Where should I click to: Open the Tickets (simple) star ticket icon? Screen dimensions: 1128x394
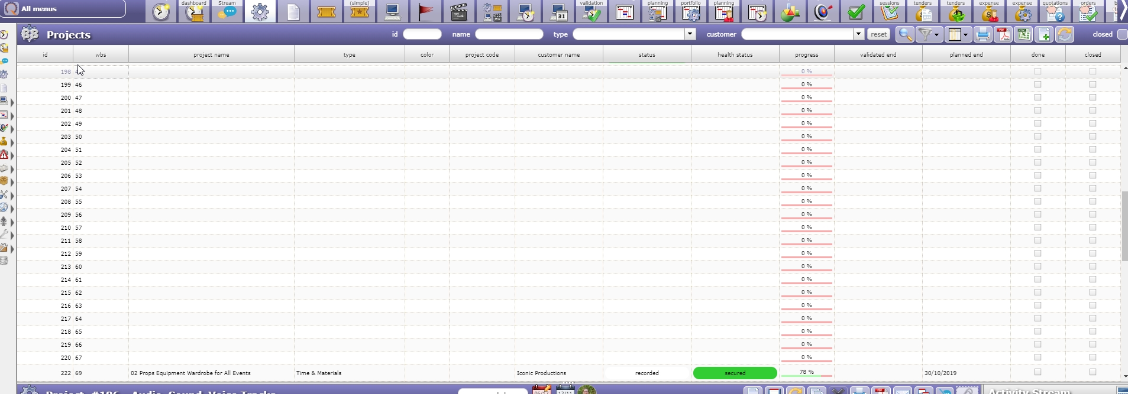coord(360,12)
